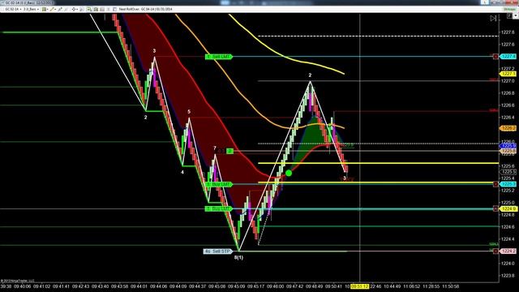This screenshot has width=519, height=292.
Task: Click the 09:45:09 time axis label
Action: point(237,286)
